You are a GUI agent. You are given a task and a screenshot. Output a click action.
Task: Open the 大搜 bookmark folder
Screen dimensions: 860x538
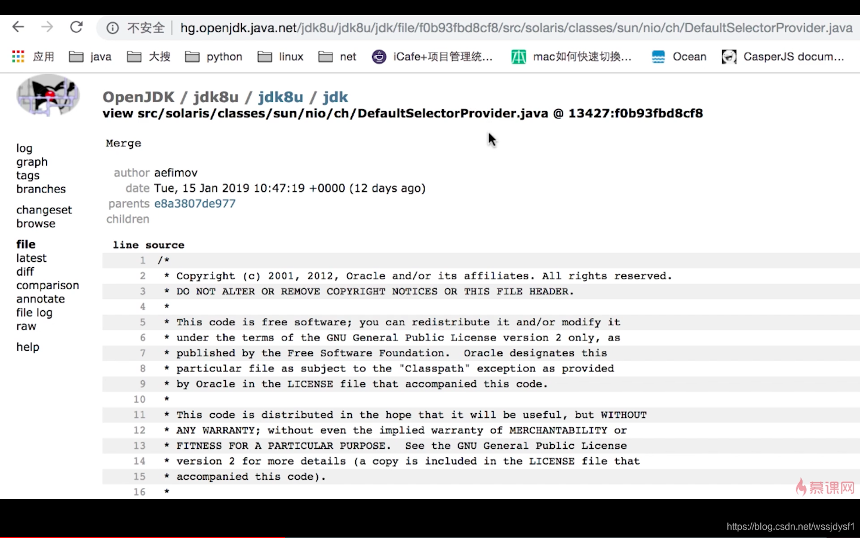point(149,57)
